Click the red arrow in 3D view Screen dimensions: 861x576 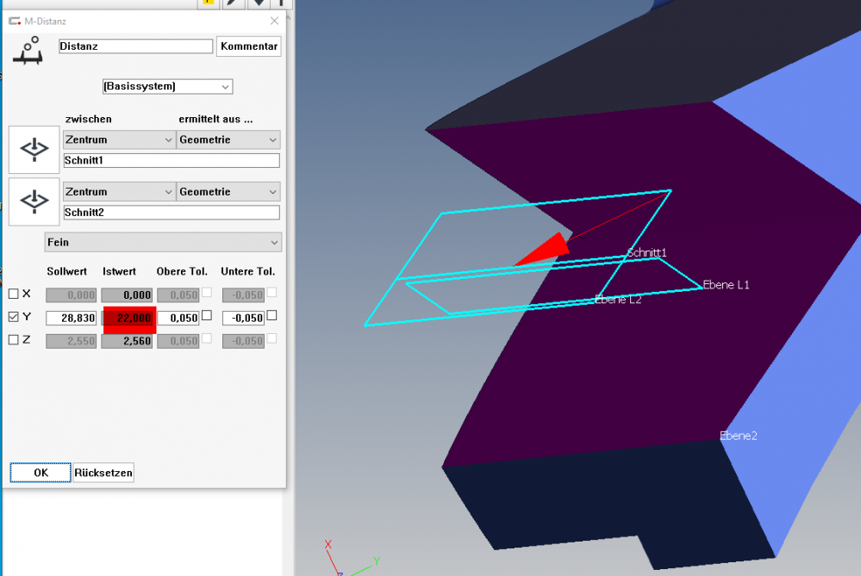[544, 251]
